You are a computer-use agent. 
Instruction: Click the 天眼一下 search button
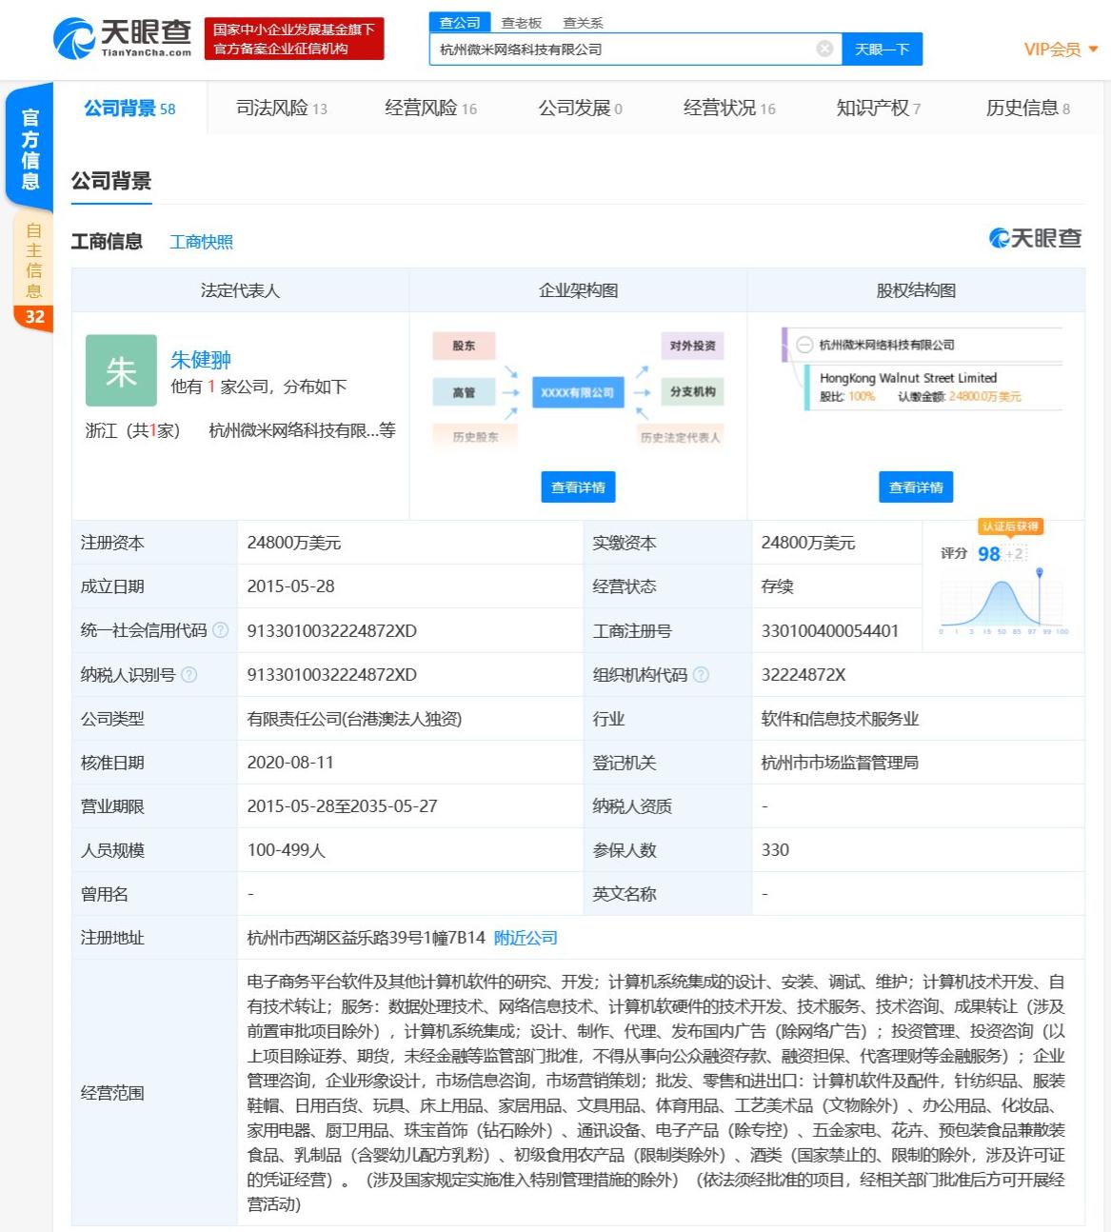(882, 50)
